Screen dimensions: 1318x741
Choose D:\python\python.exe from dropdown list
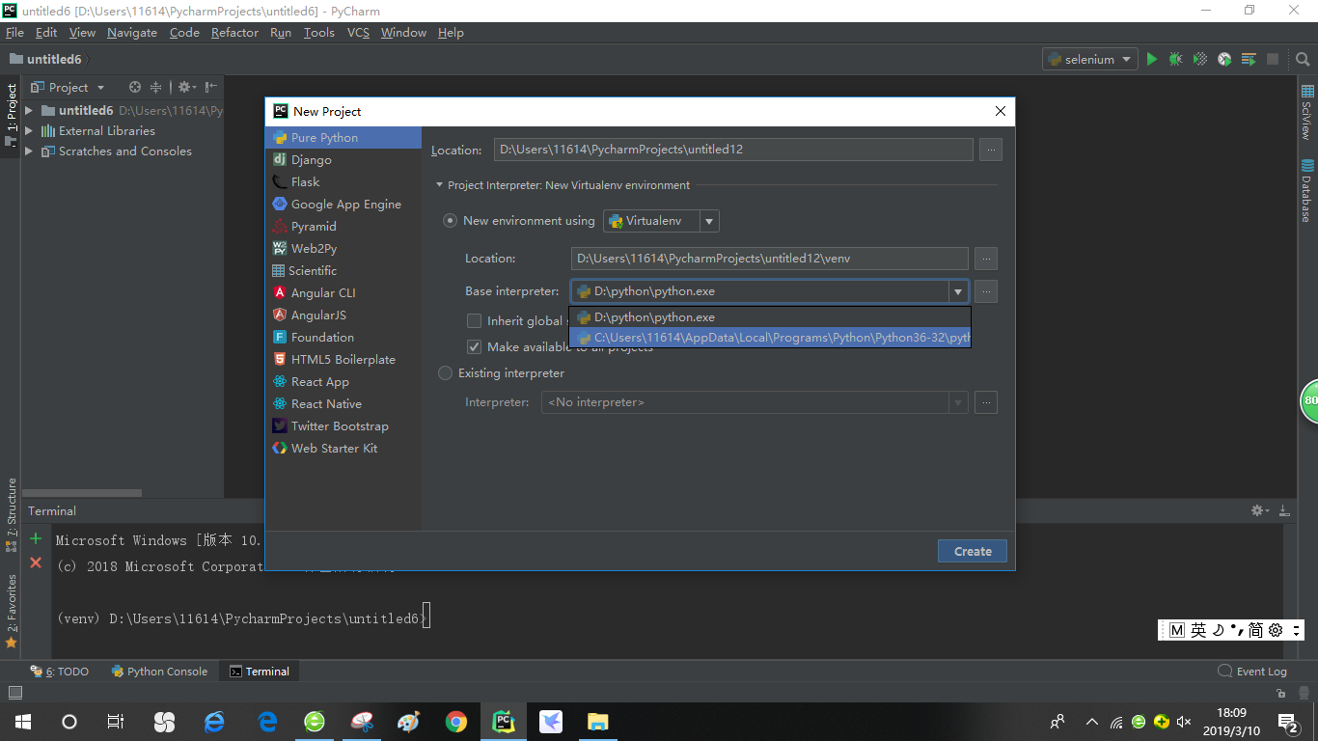[769, 317]
